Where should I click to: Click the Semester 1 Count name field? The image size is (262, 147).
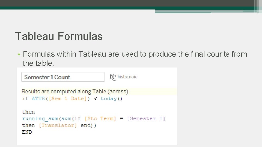(x=63, y=77)
